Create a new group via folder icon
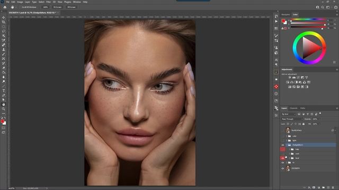The width and height of the screenshot is (339, 190). tap(324, 188)
